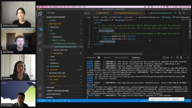Screen dimensions: 192x108
Task: Open the DEBUG CONSOLE panel tab
Action: pyautogui.click(x=121, y=58)
